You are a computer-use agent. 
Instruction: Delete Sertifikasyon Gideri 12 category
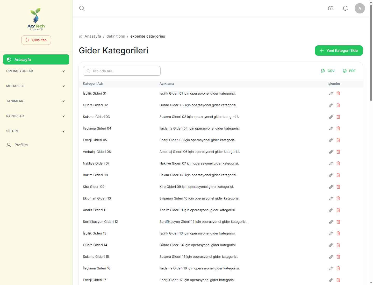click(x=338, y=222)
